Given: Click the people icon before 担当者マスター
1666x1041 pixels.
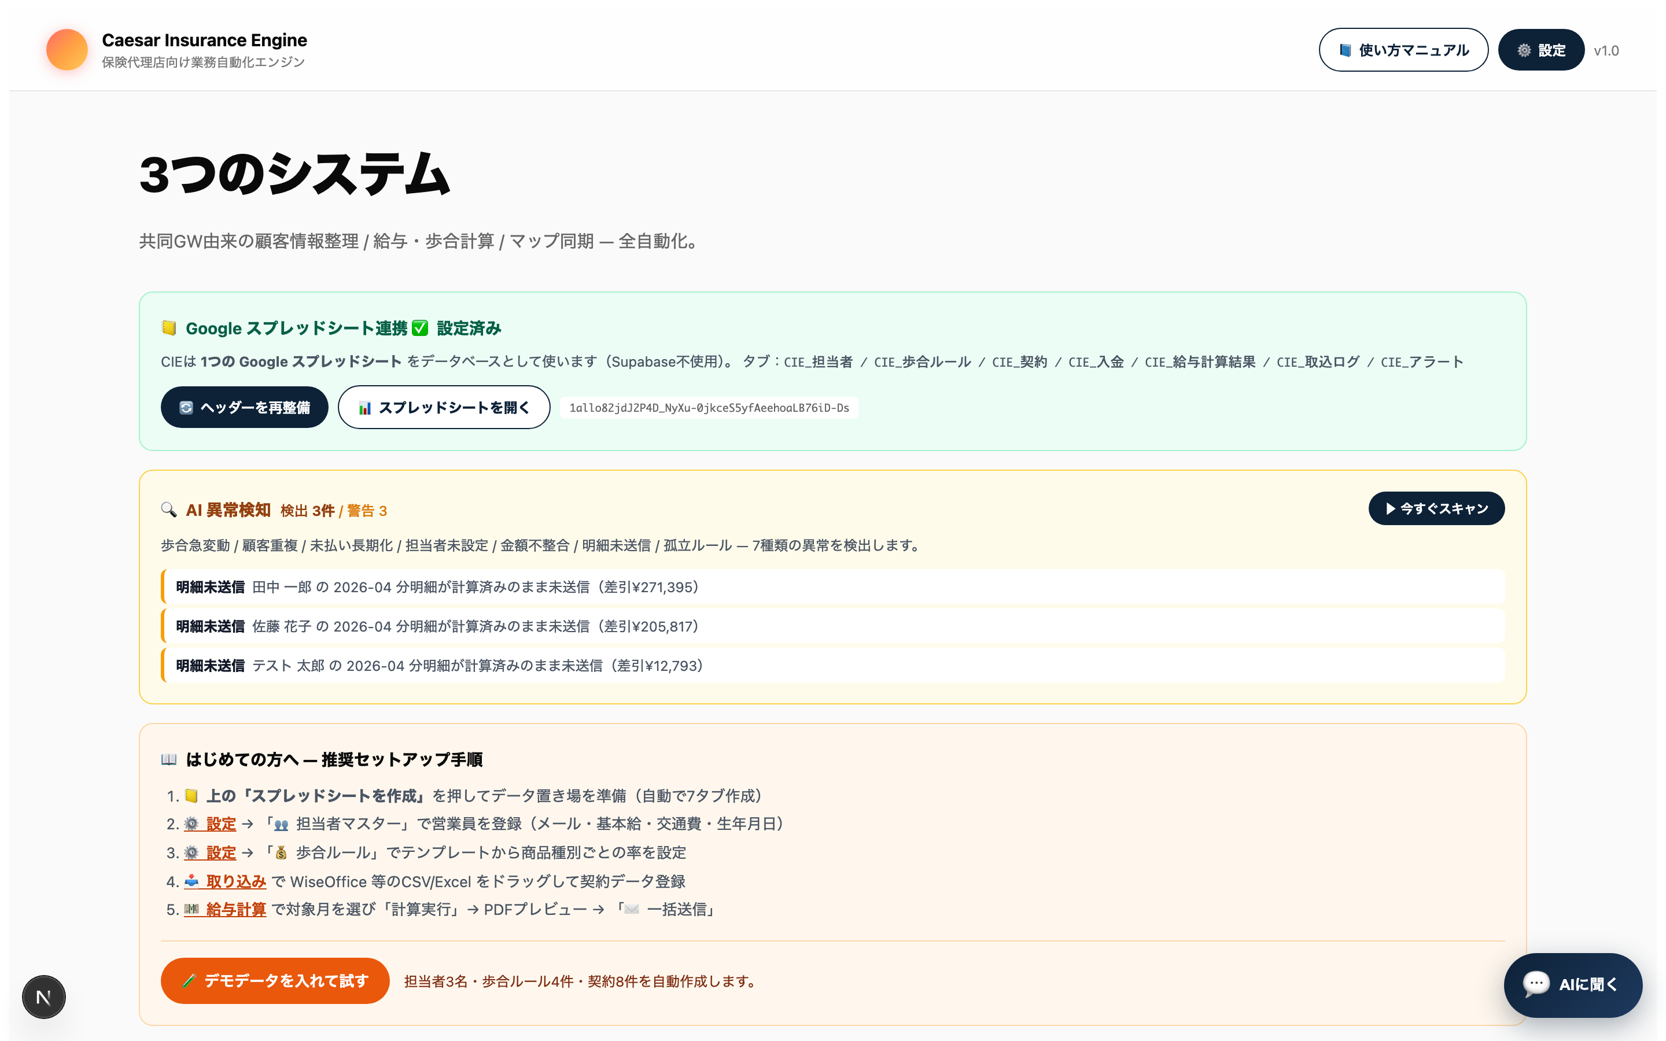Looking at the screenshot, I should pyautogui.click(x=281, y=824).
